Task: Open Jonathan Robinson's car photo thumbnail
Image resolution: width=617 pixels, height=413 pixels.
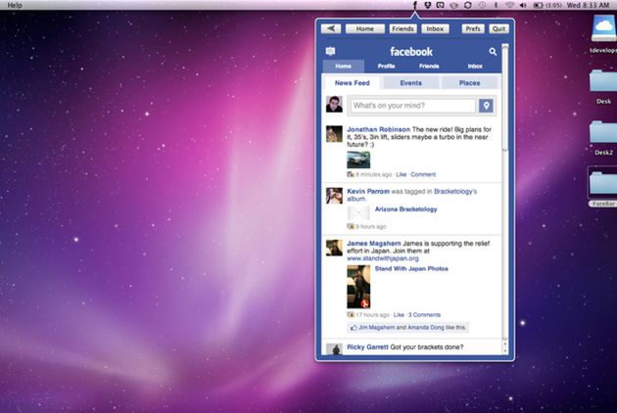Action: click(x=358, y=160)
